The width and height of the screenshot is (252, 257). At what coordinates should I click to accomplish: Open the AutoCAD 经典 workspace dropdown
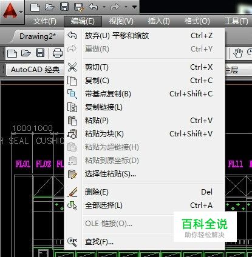[35, 70]
